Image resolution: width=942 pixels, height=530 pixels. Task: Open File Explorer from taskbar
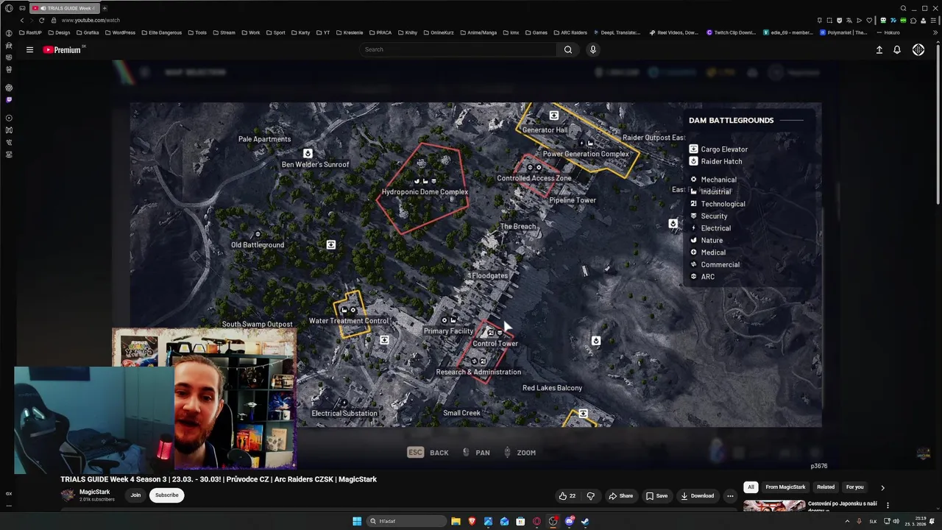[x=456, y=521]
